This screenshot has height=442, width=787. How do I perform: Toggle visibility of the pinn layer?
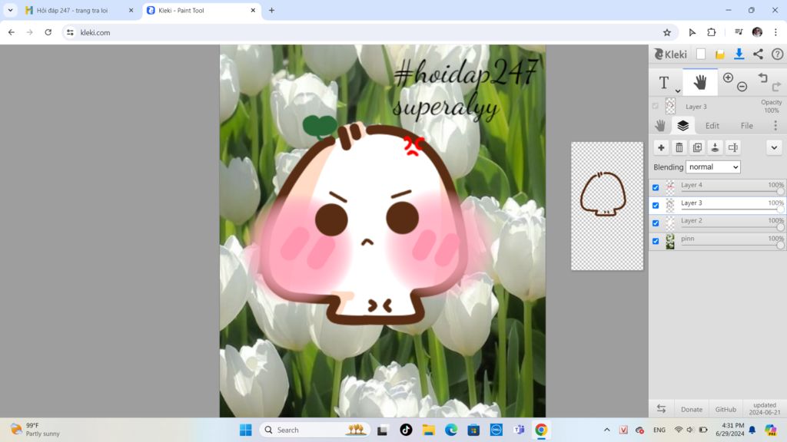(x=656, y=241)
